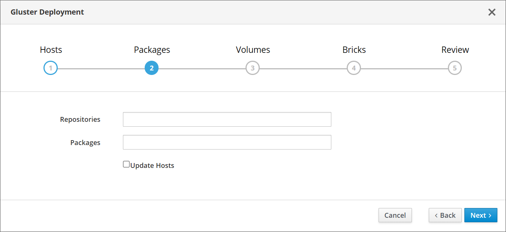Click the active step 2 circle
The image size is (506, 232).
151,68
